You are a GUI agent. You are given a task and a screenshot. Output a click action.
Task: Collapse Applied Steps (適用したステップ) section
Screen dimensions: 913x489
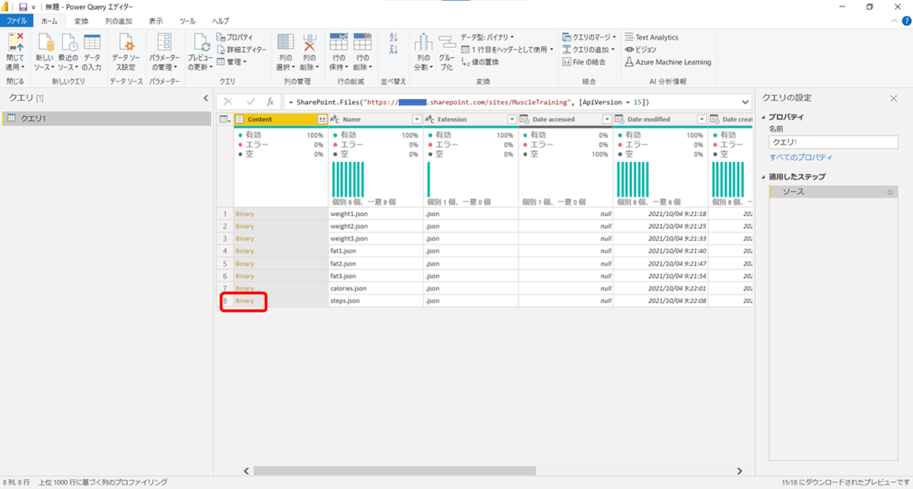click(763, 177)
